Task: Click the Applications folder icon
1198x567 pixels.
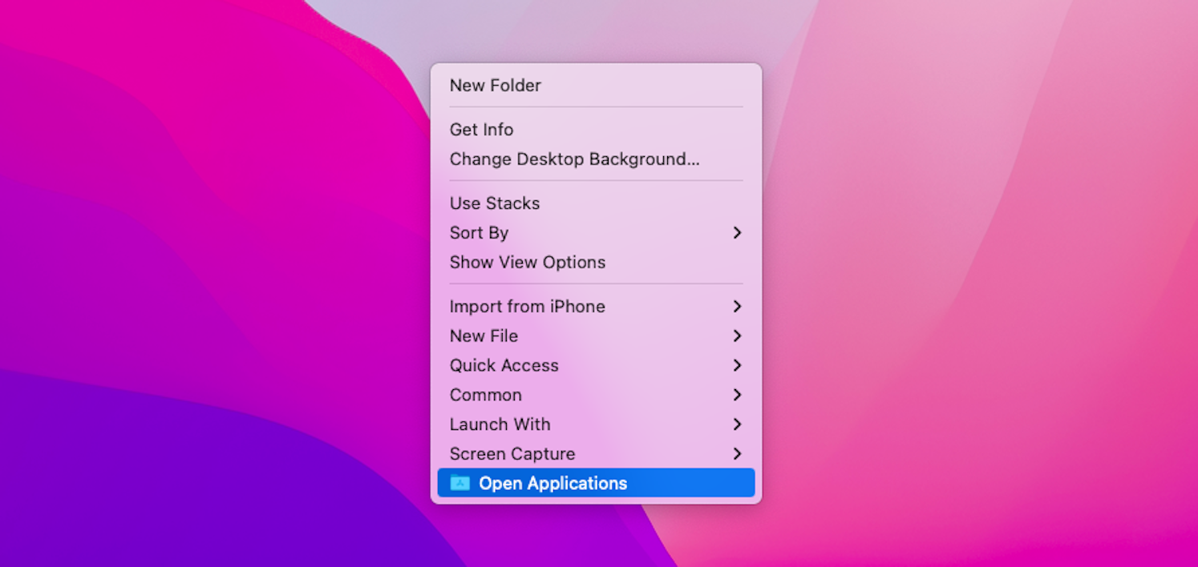Action: [x=459, y=483]
